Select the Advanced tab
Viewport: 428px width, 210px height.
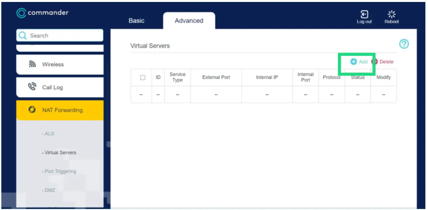click(189, 21)
